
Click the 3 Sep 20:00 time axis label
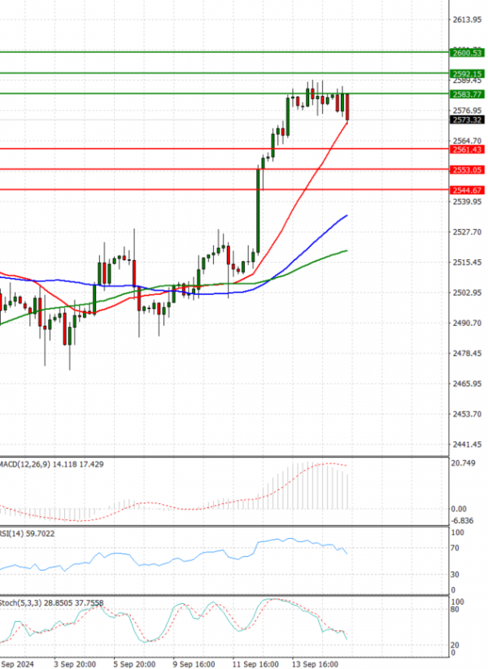[x=75, y=664]
